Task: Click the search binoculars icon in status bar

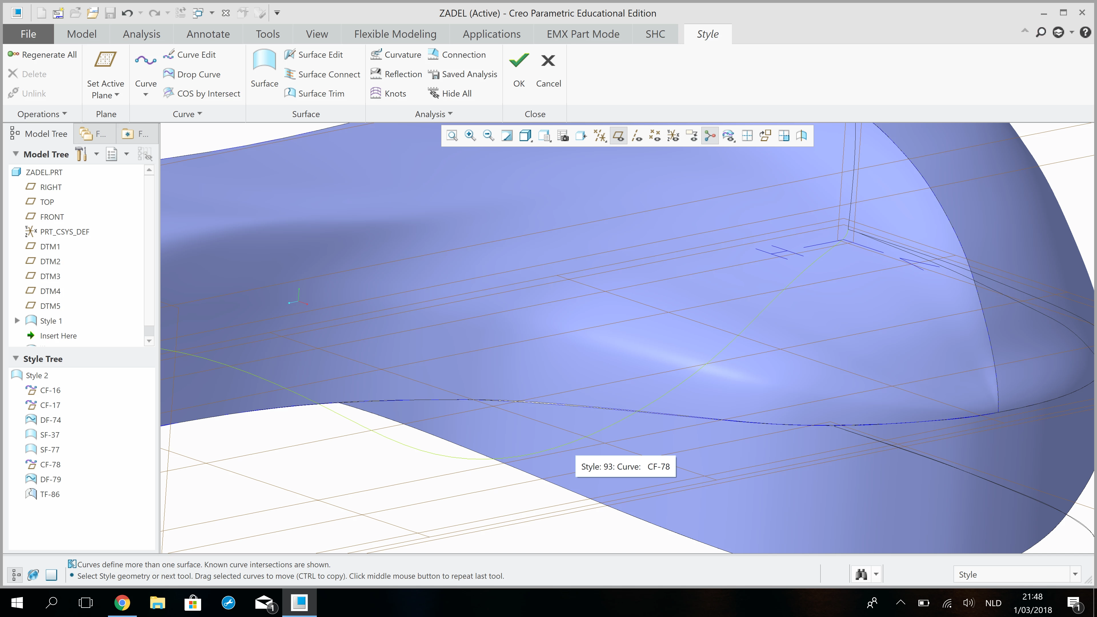Action: click(x=861, y=574)
